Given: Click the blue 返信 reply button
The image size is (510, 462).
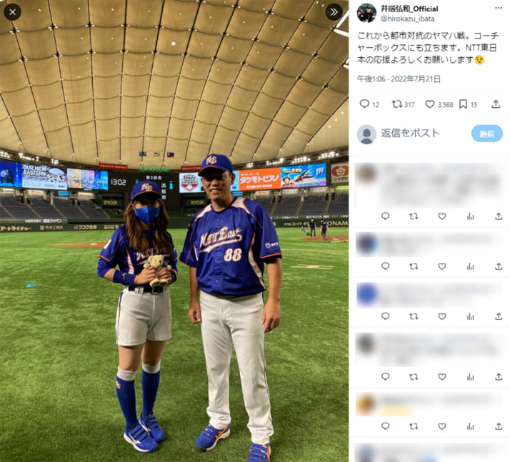Looking at the screenshot, I should click(486, 134).
